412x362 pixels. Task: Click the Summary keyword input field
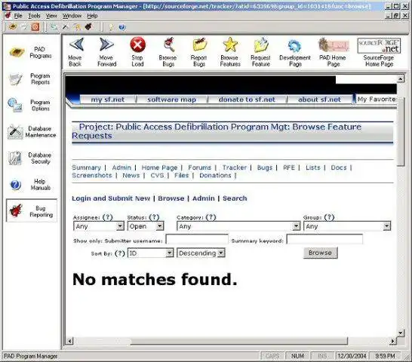tap(324, 239)
